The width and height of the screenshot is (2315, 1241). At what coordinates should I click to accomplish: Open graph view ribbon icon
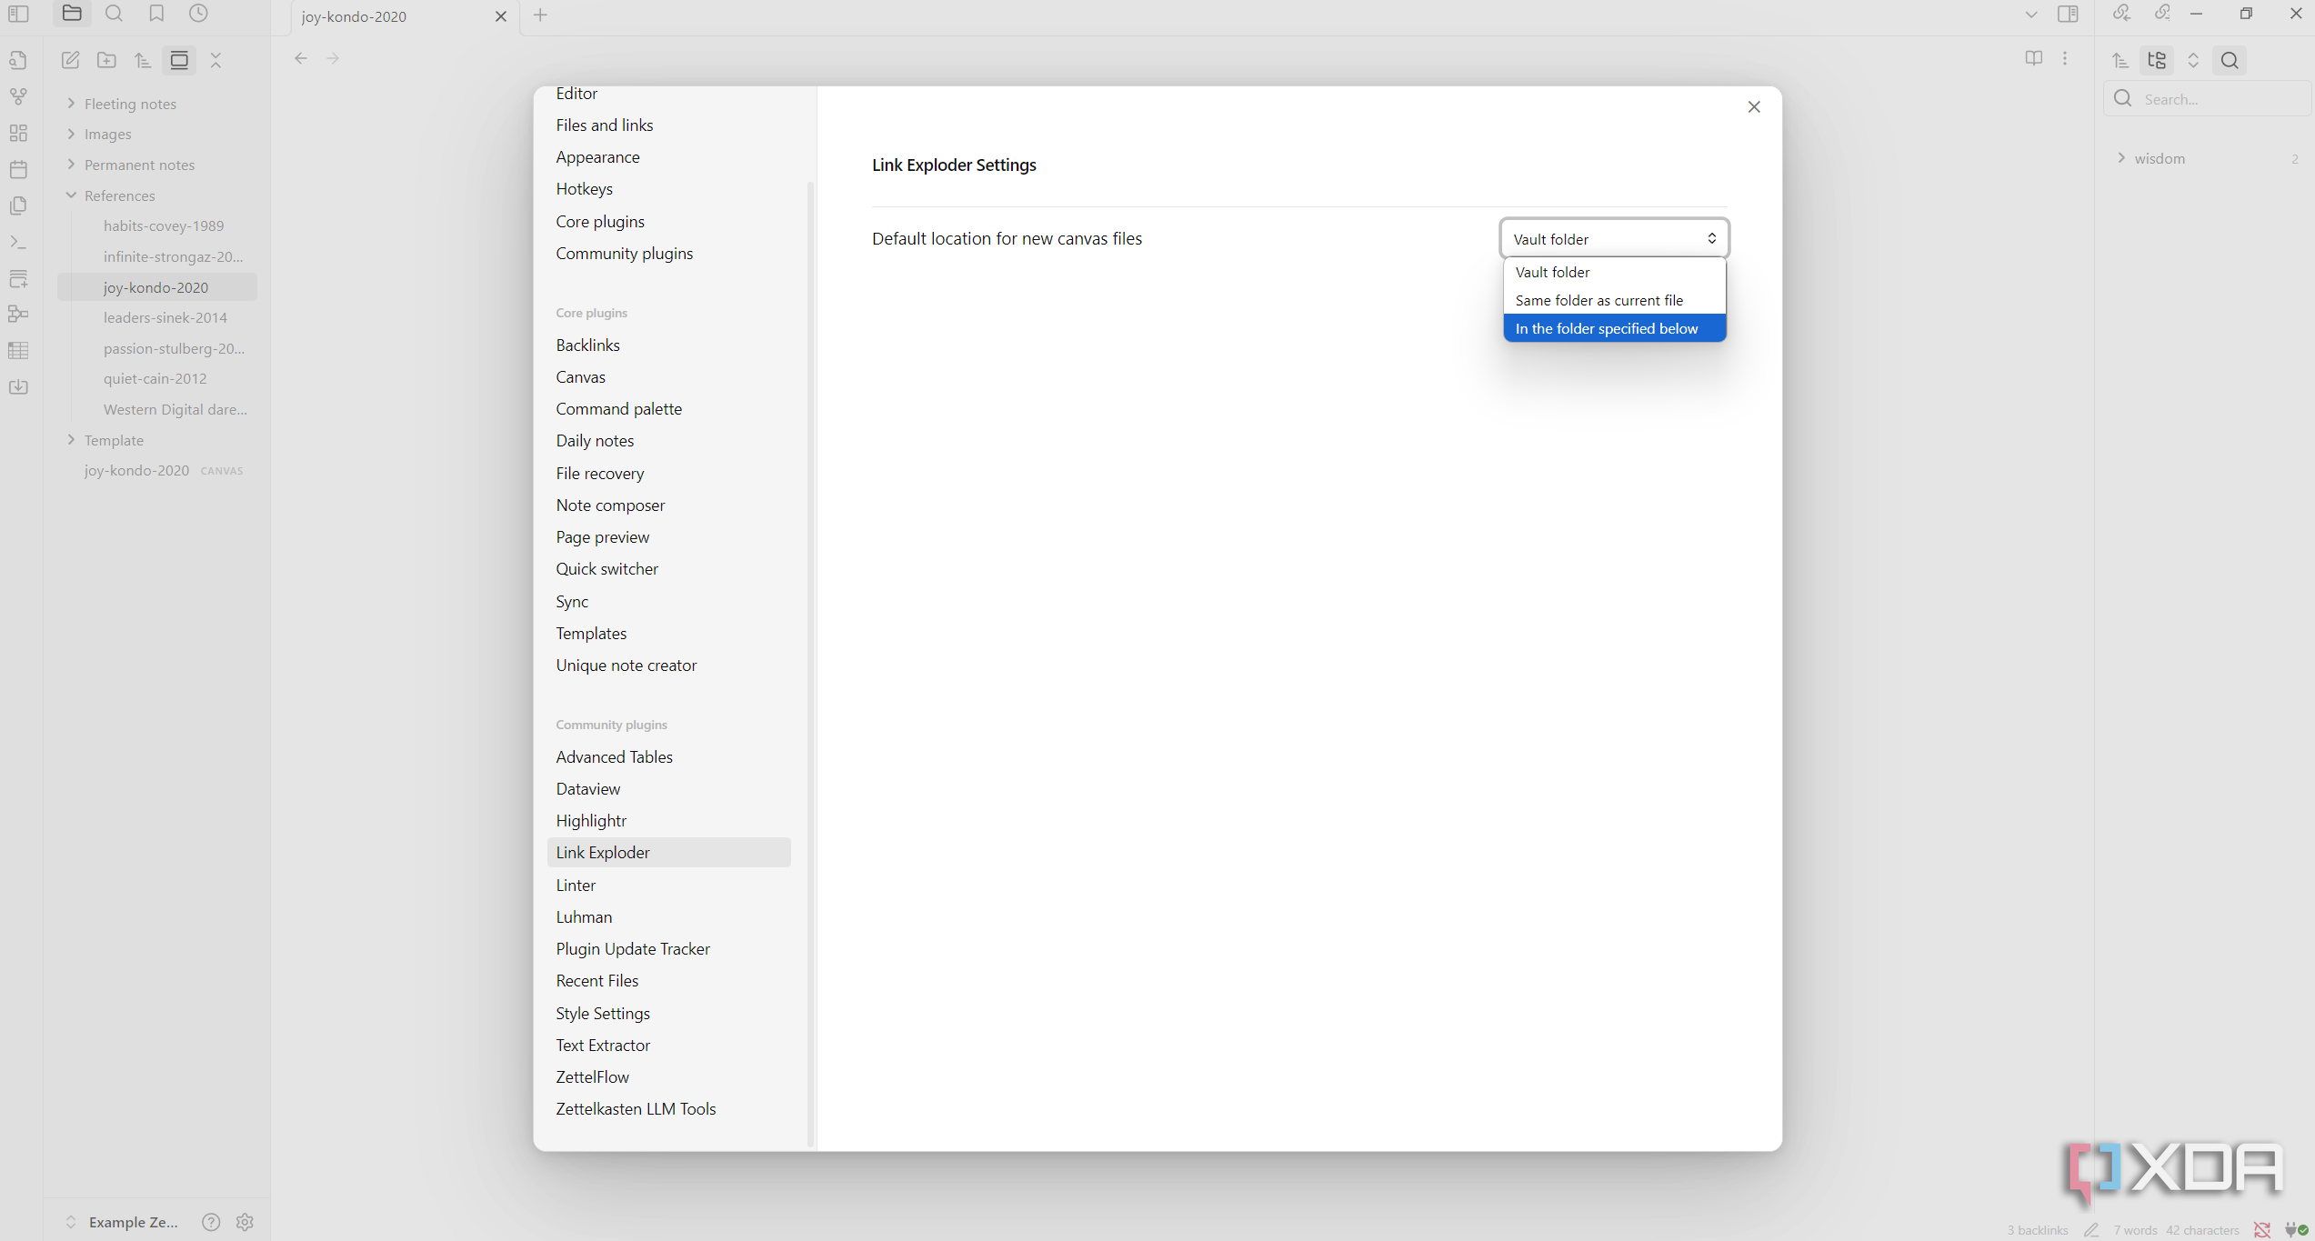coord(18,96)
